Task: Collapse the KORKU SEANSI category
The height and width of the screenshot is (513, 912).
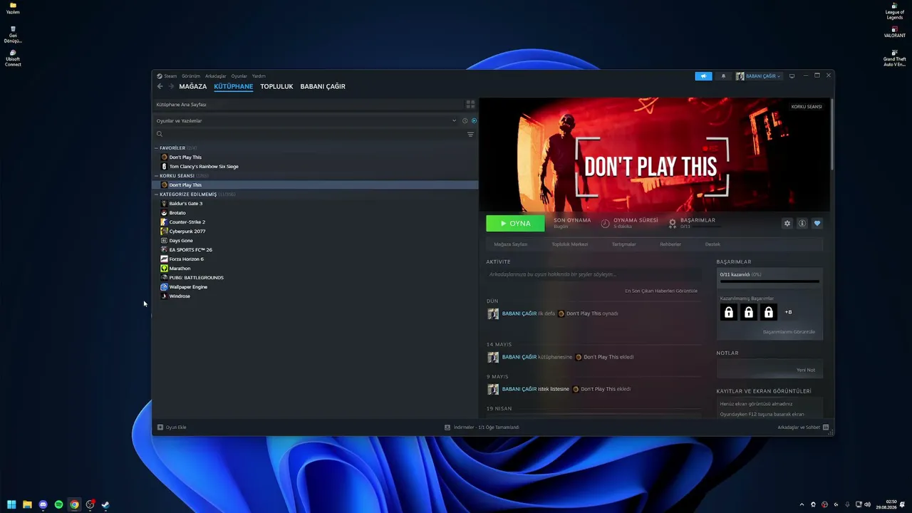Action: [x=157, y=176]
